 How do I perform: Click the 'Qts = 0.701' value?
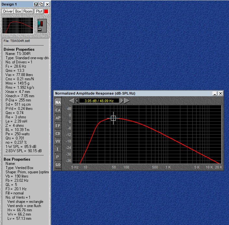tap(15, 138)
